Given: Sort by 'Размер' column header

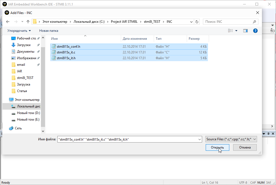Looking at the screenshot, I should click(198, 39).
